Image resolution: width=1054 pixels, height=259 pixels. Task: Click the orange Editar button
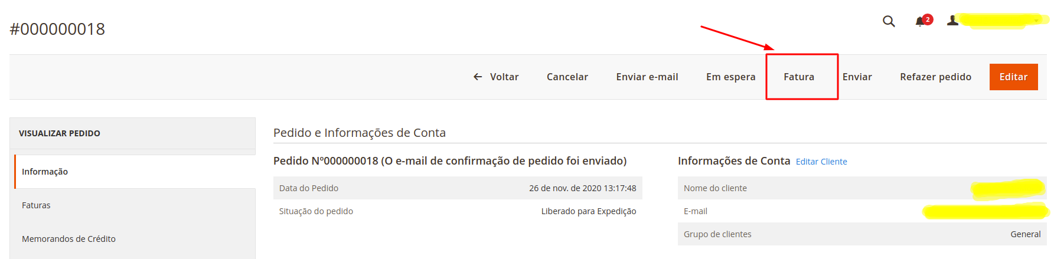click(x=1014, y=77)
